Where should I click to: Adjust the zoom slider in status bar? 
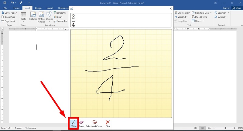pos(225,128)
